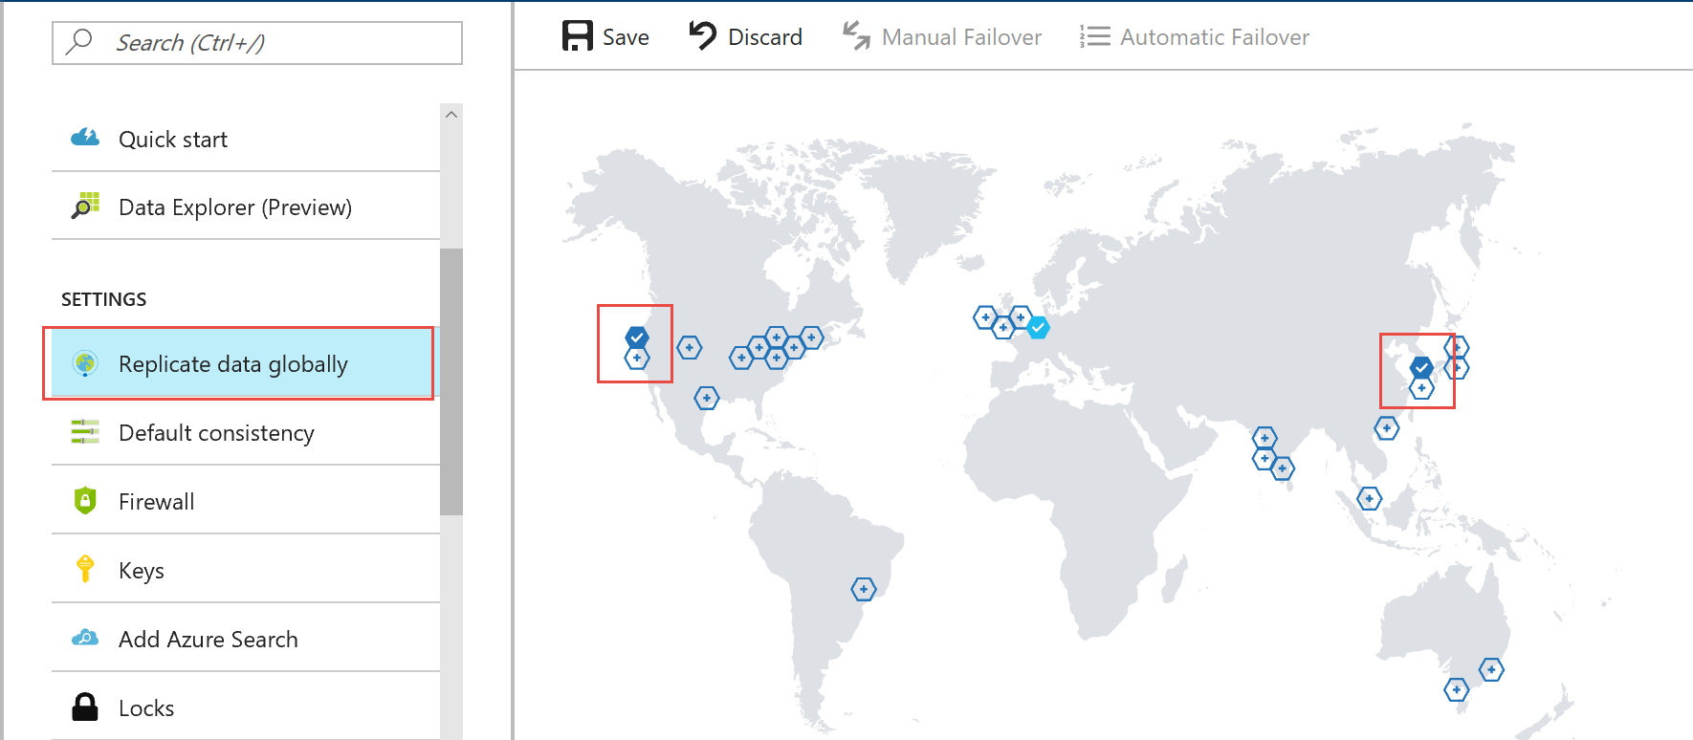The image size is (1693, 740).
Task: Click the Manual Failover button label
Action: click(x=961, y=37)
